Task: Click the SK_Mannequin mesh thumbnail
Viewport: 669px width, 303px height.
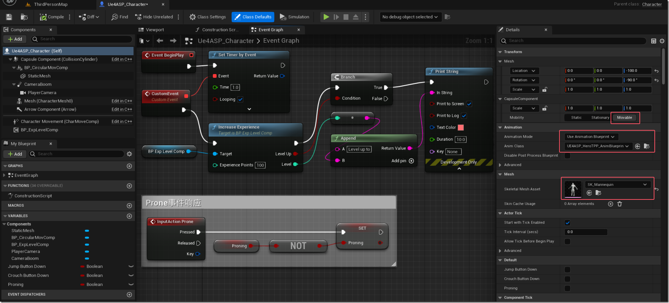Action: [x=573, y=189]
